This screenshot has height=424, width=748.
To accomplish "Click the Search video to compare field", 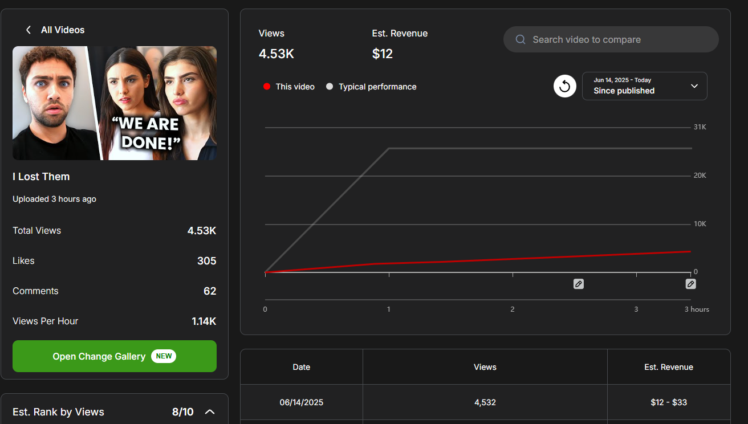I will click(x=611, y=39).
